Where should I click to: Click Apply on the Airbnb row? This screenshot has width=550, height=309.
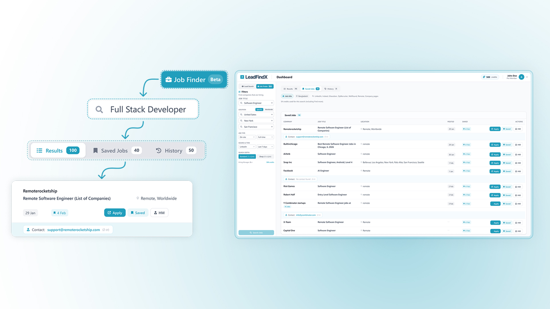[x=495, y=154]
